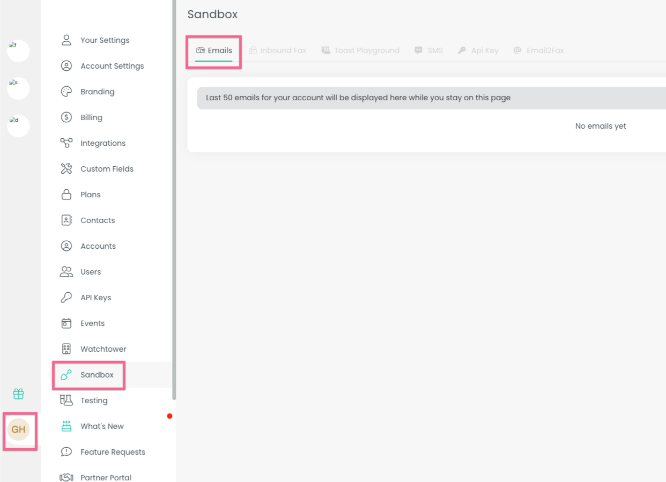Click the cake icon next to What's New
Screen dimensions: 666x482
pyautogui.click(x=66, y=426)
